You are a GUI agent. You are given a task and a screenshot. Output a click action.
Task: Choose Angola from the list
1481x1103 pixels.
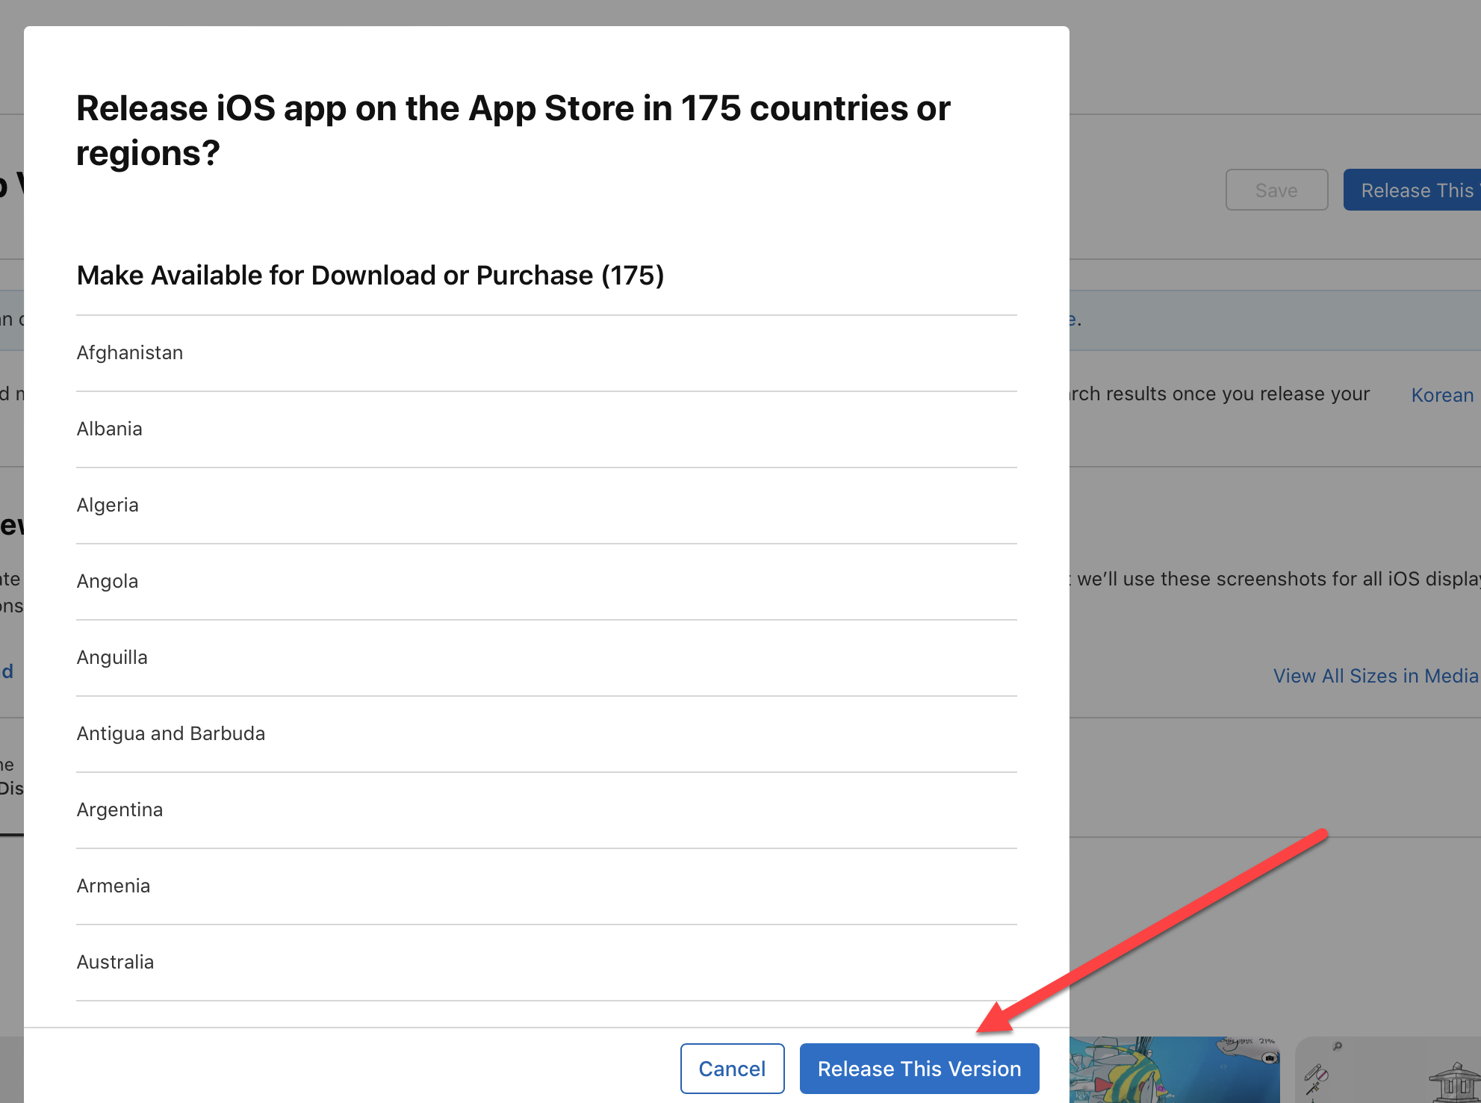[108, 581]
